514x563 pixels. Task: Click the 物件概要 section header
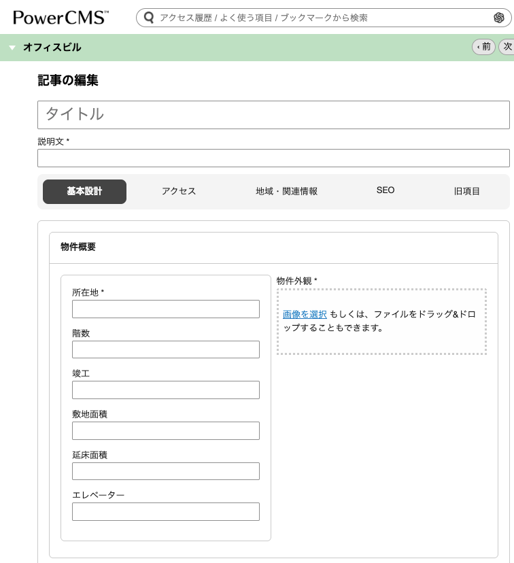click(273, 248)
